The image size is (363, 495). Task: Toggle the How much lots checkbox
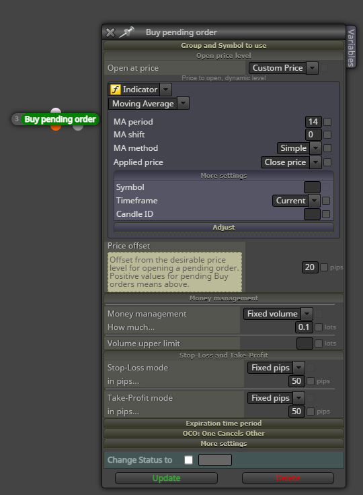tap(319, 327)
